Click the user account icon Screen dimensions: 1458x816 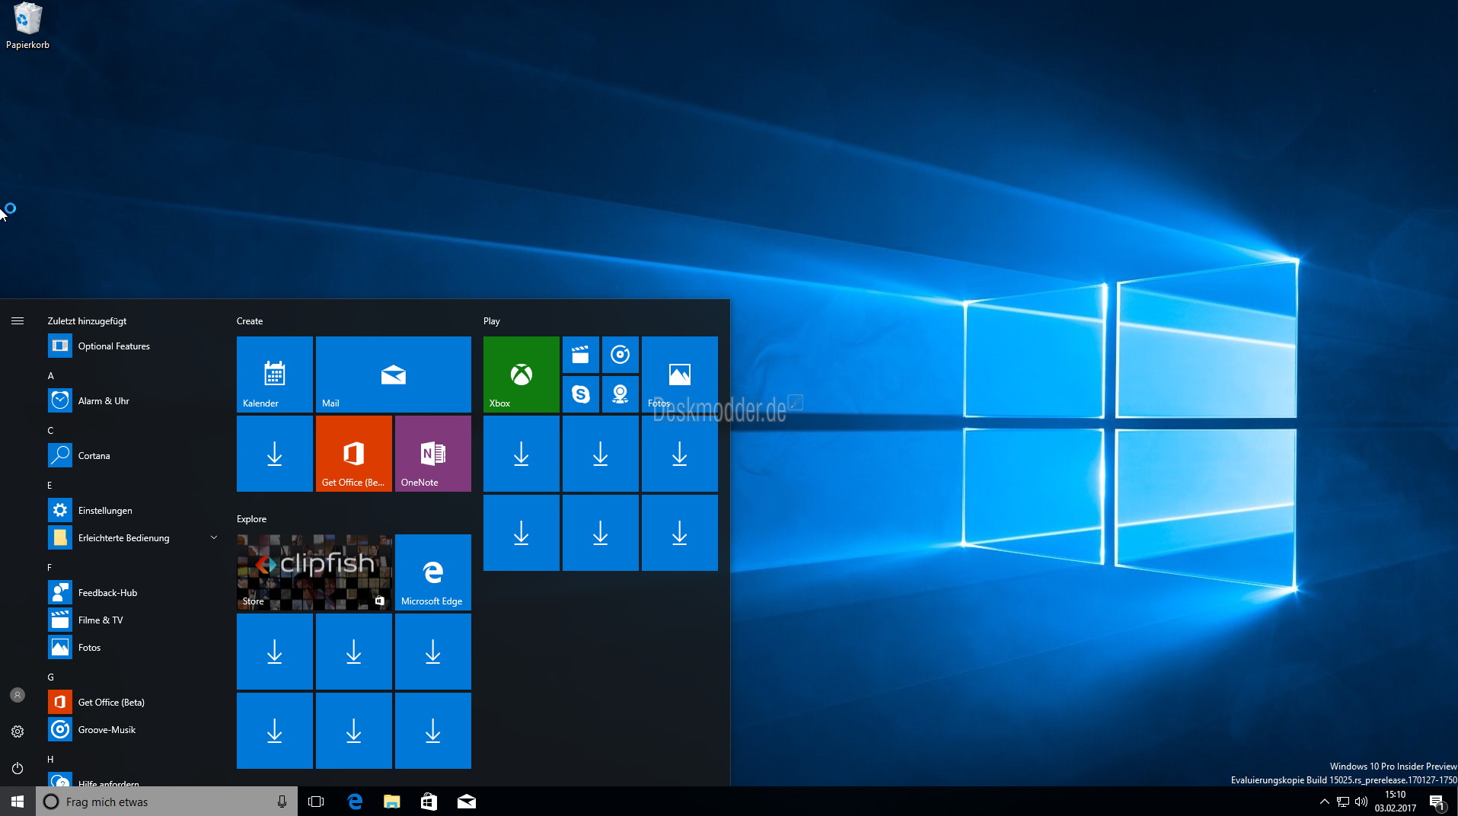click(x=18, y=695)
